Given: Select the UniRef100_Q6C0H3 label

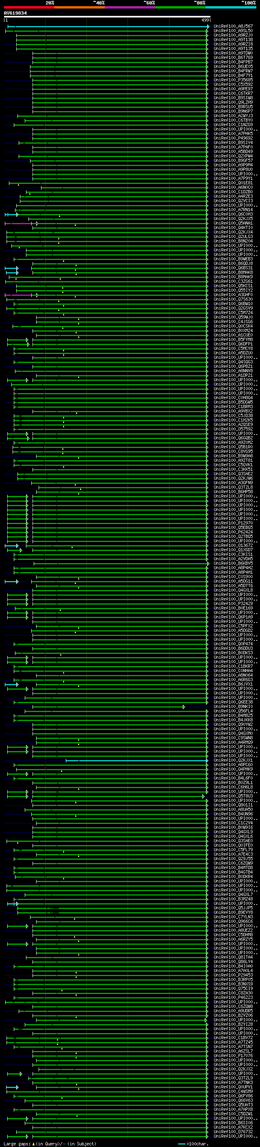Looking at the screenshot, I should point(233,214).
